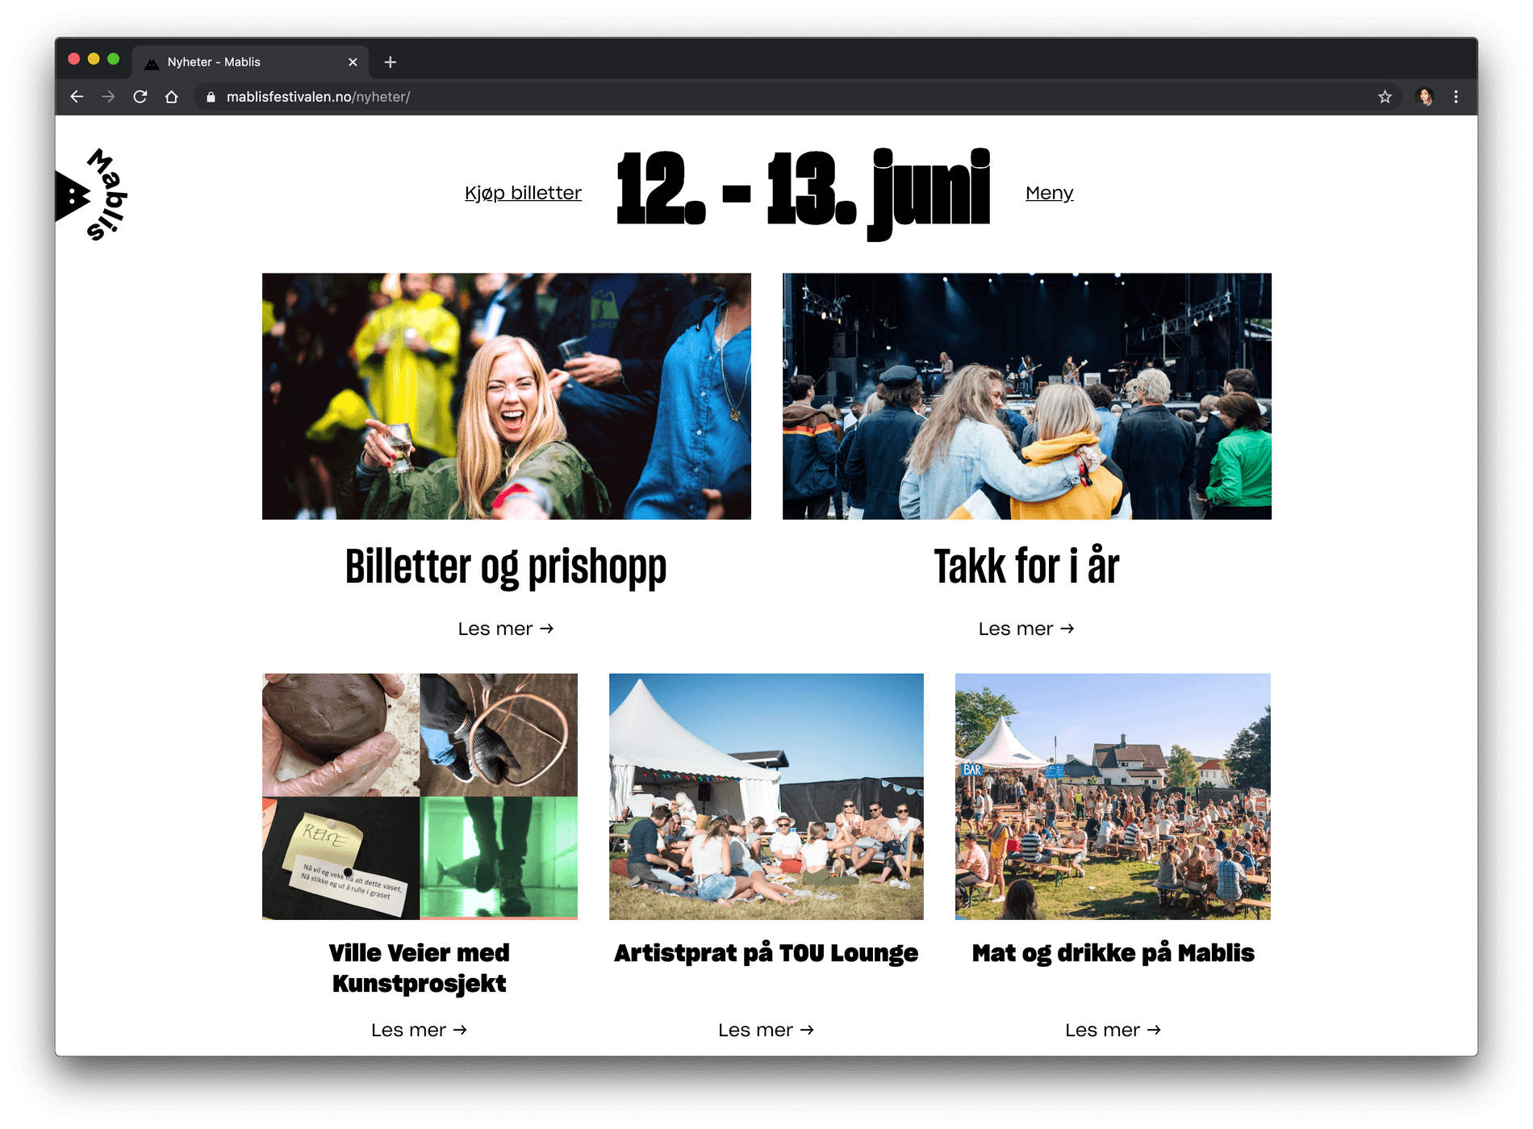Click the browser forward arrow
This screenshot has height=1129, width=1533.
pos(108,97)
